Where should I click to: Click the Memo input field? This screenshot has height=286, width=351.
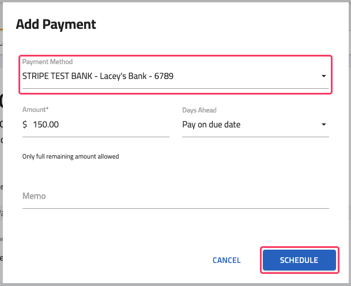coord(175,196)
